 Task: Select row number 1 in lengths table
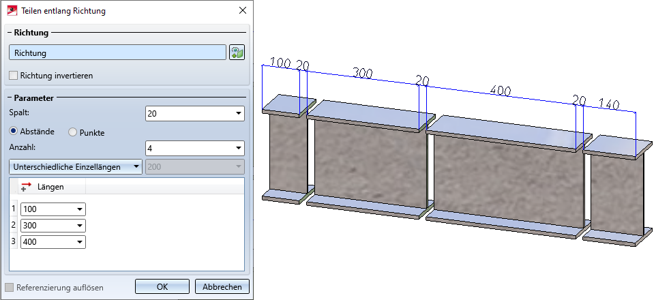14,208
